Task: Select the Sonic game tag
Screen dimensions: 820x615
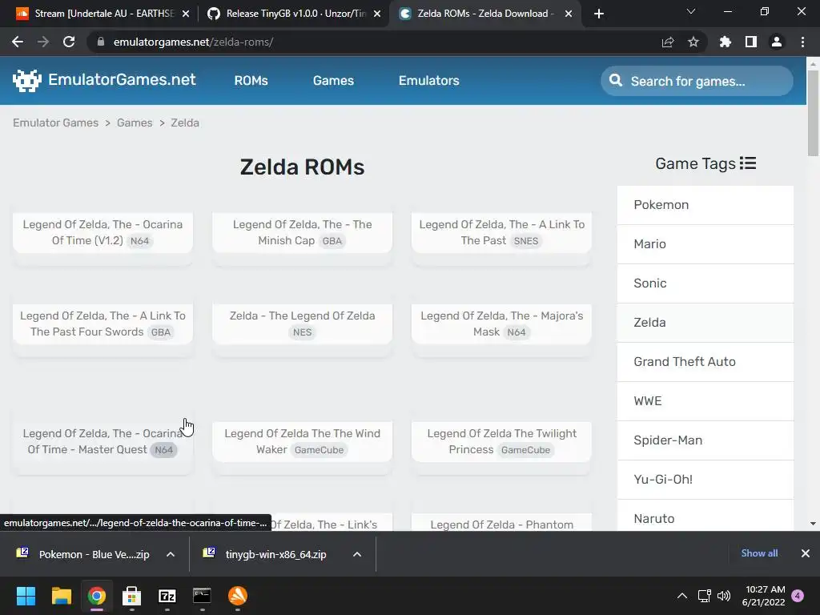Action: coord(705,283)
